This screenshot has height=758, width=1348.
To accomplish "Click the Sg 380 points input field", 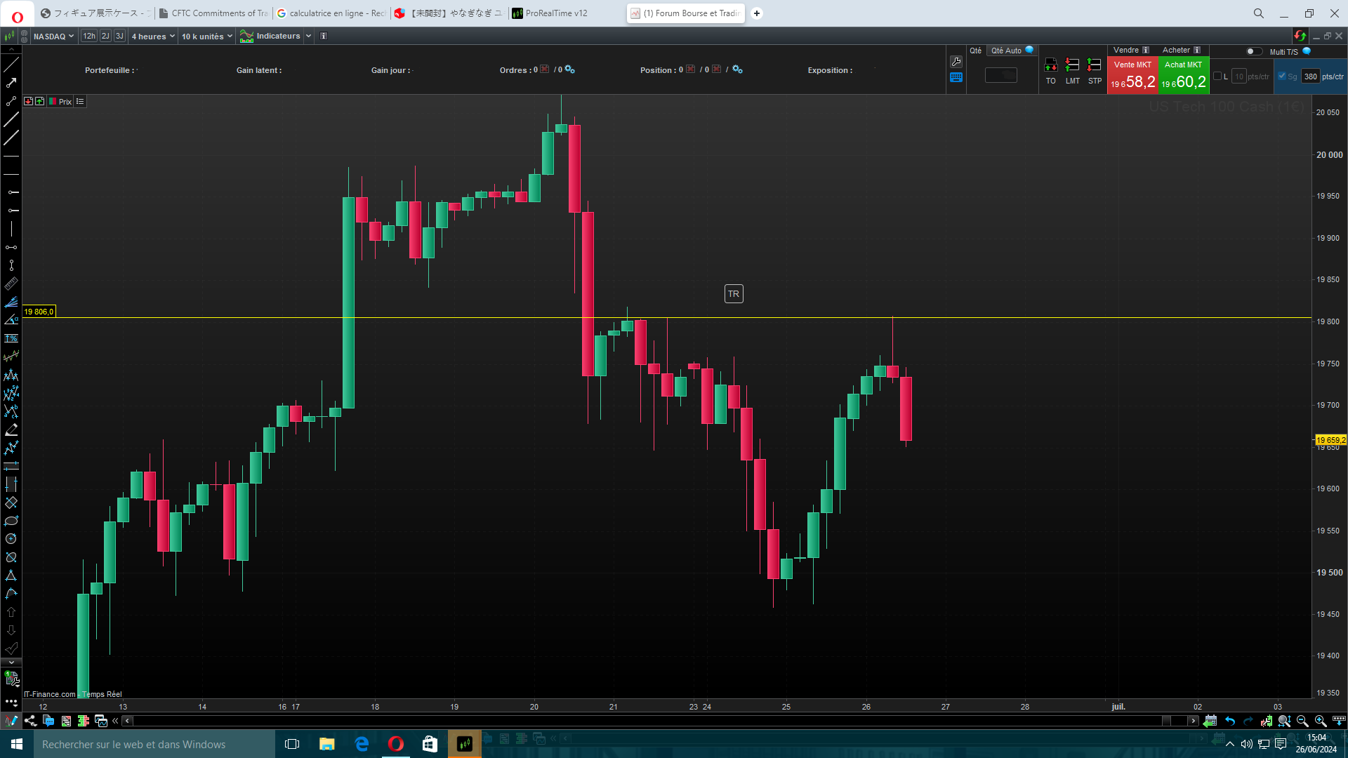I will [x=1310, y=77].
